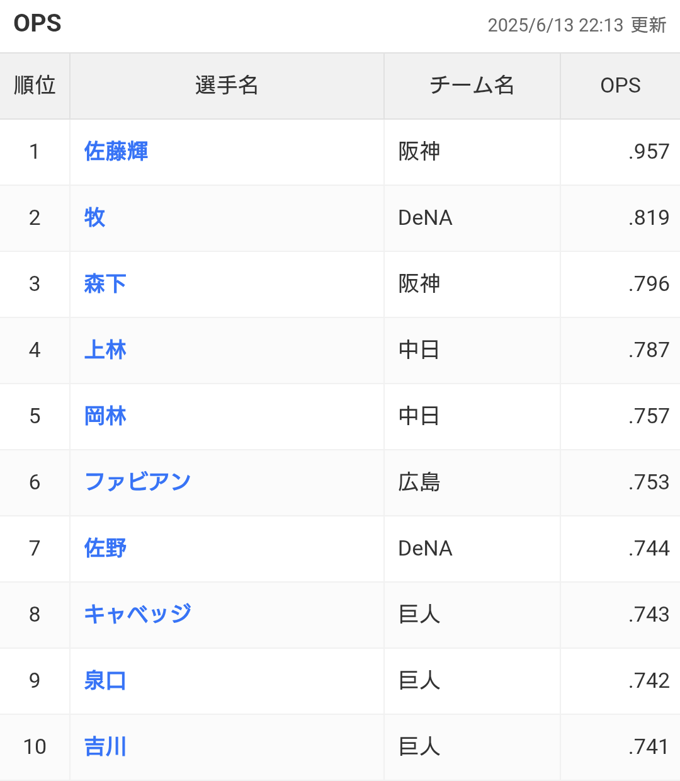This screenshot has width=680, height=781.
Task: Click the 広島 team cell
Action: click(472, 482)
